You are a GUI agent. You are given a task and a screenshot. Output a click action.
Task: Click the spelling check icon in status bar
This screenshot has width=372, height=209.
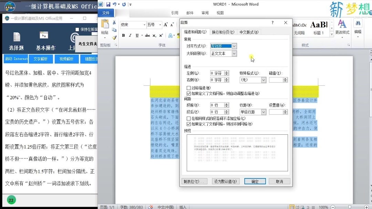pyautogui.click(x=151, y=207)
